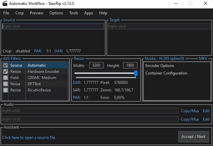Enable the Noise DFTTest checkbox
This screenshot has width=213, height=146.
coord(6,84)
